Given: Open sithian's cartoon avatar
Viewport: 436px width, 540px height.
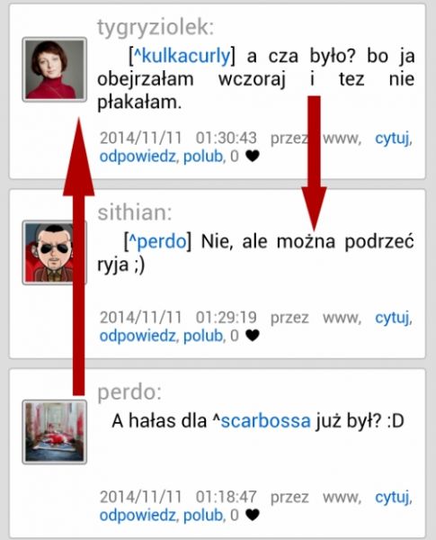Looking at the screenshot, I should (54, 253).
